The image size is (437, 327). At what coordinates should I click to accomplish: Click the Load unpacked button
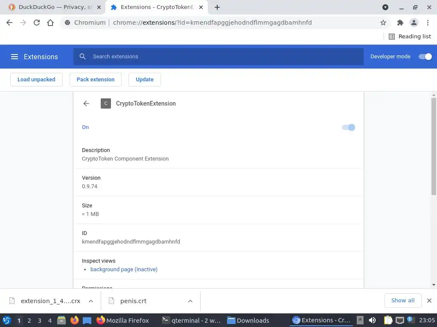[x=36, y=80]
